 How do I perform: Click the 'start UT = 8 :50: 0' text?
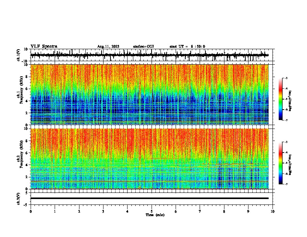pyautogui.click(x=187, y=46)
